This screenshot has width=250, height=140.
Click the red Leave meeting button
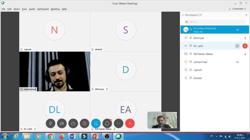(x=130, y=123)
